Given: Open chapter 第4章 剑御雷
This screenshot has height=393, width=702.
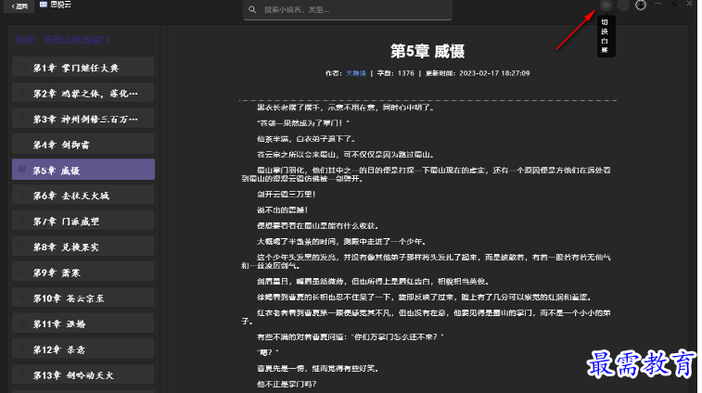Looking at the screenshot, I should [83, 145].
